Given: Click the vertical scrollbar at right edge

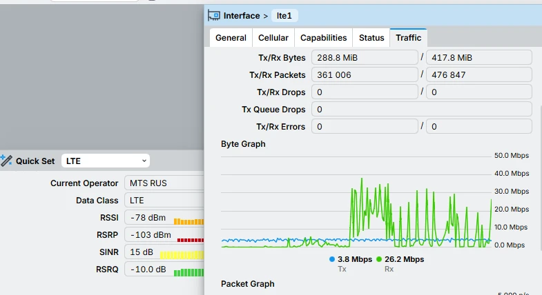Looking at the screenshot, I should click(540, 178).
